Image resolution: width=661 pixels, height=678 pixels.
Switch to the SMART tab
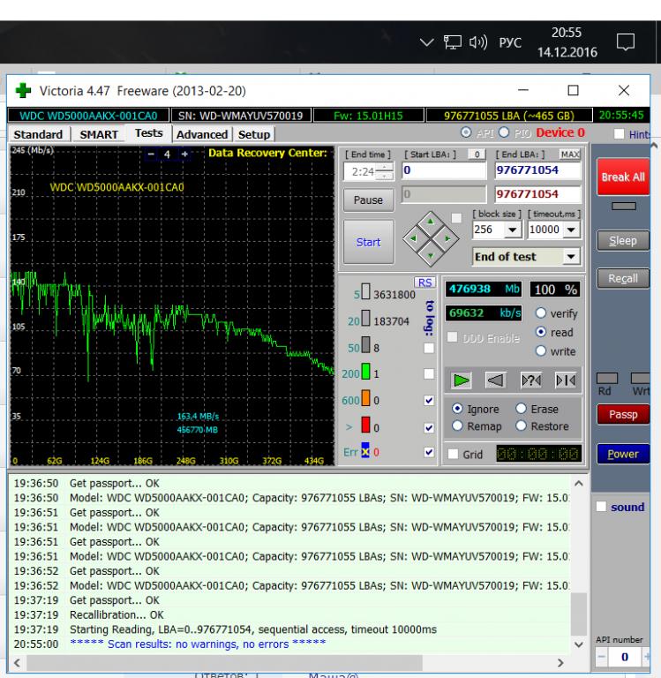click(x=99, y=134)
